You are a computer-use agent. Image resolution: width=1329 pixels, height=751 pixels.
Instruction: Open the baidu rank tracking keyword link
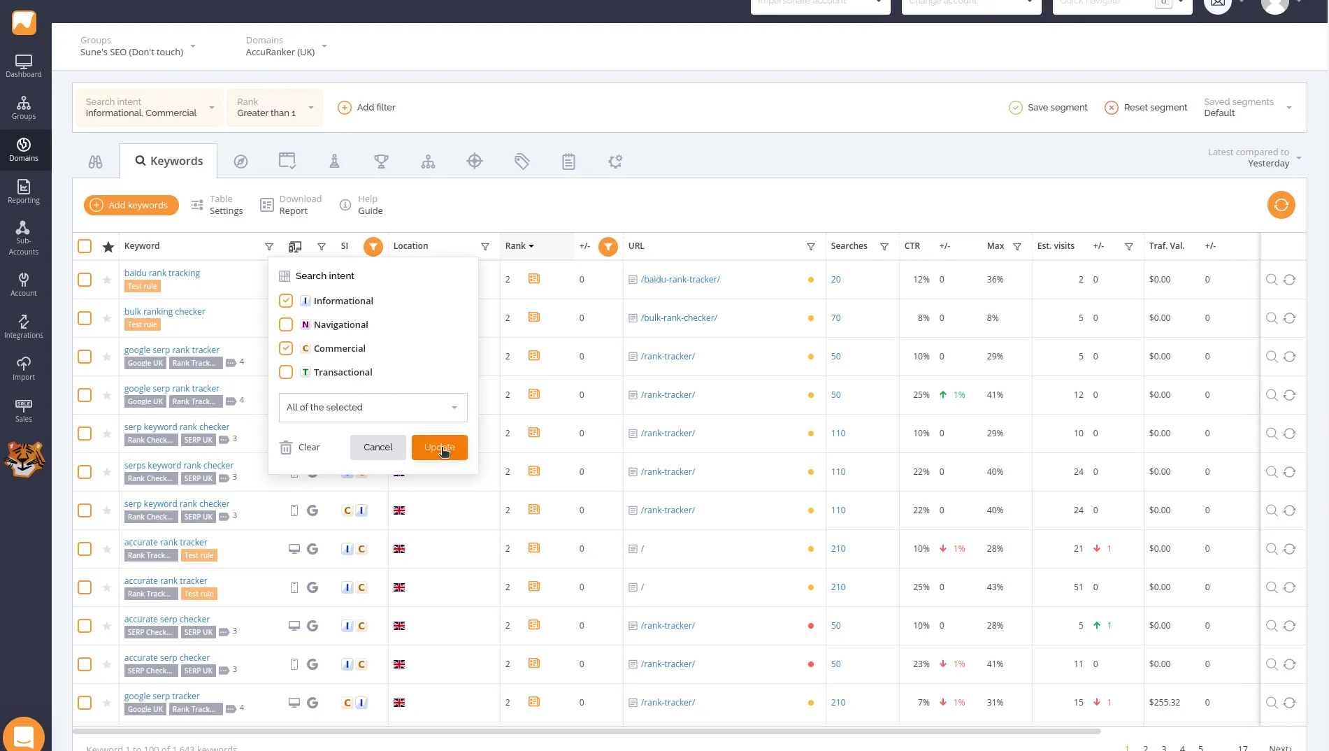click(x=161, y=273)
